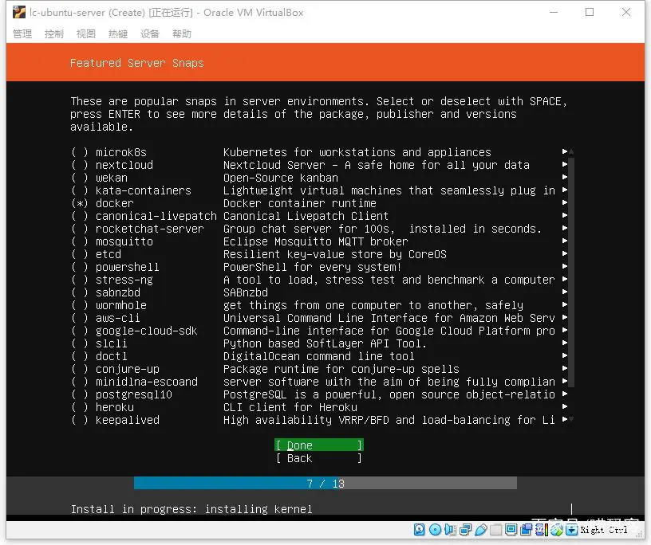Click the scrollbar down arrow under the list

[x=571, y=419]
